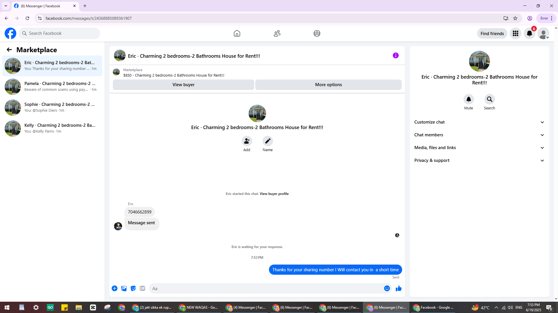This screenshot has width=558, height=313.
Task: Open the account profile picture menu
Action: coord(543,33)
